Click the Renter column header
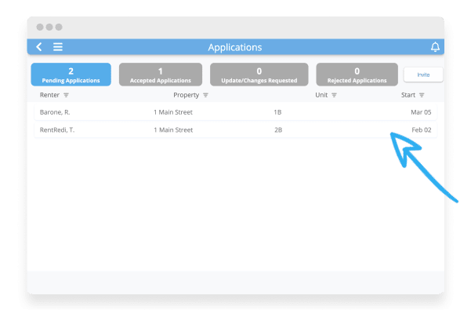 49,95
